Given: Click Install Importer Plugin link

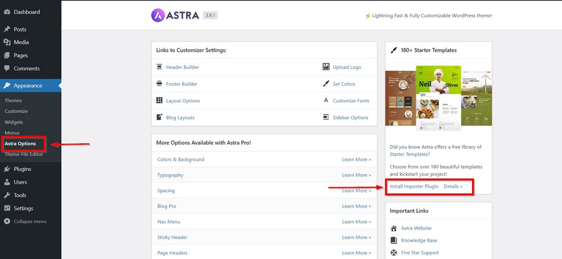Looking at the screenshot, I should [414, 187].
